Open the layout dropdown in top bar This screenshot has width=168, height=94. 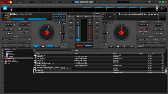tap(47, 2)
